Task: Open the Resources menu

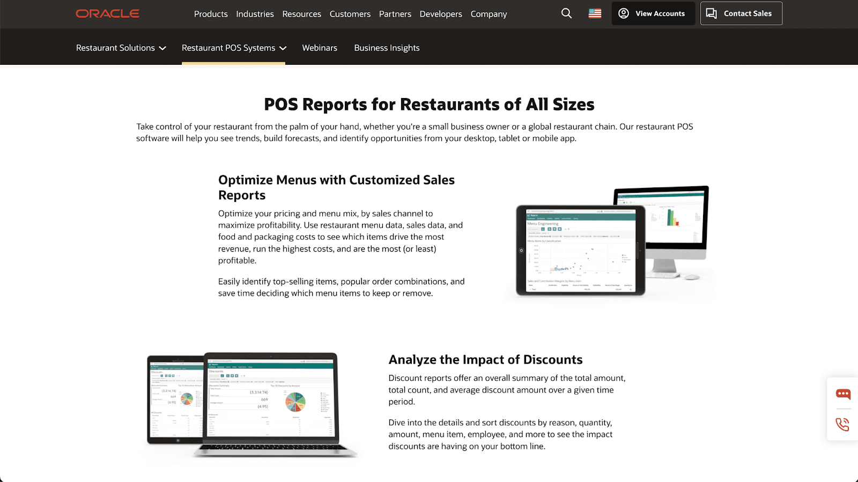Action: click(x=301, y=14)
